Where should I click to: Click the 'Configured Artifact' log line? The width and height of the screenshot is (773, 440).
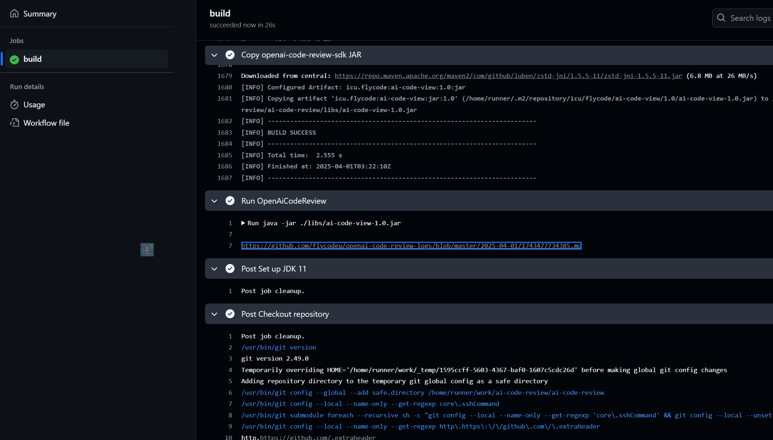(x=353, y=87)
